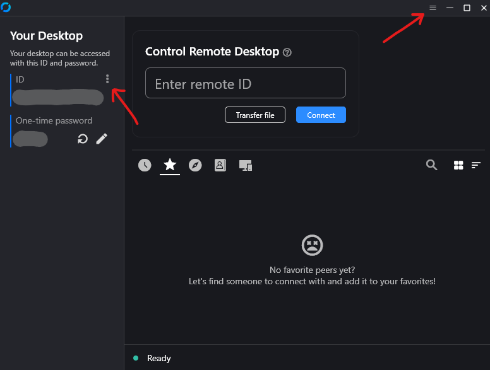Click the RustDesk logo in title bar
Screen dimensions: 490x370
point(6,8)
